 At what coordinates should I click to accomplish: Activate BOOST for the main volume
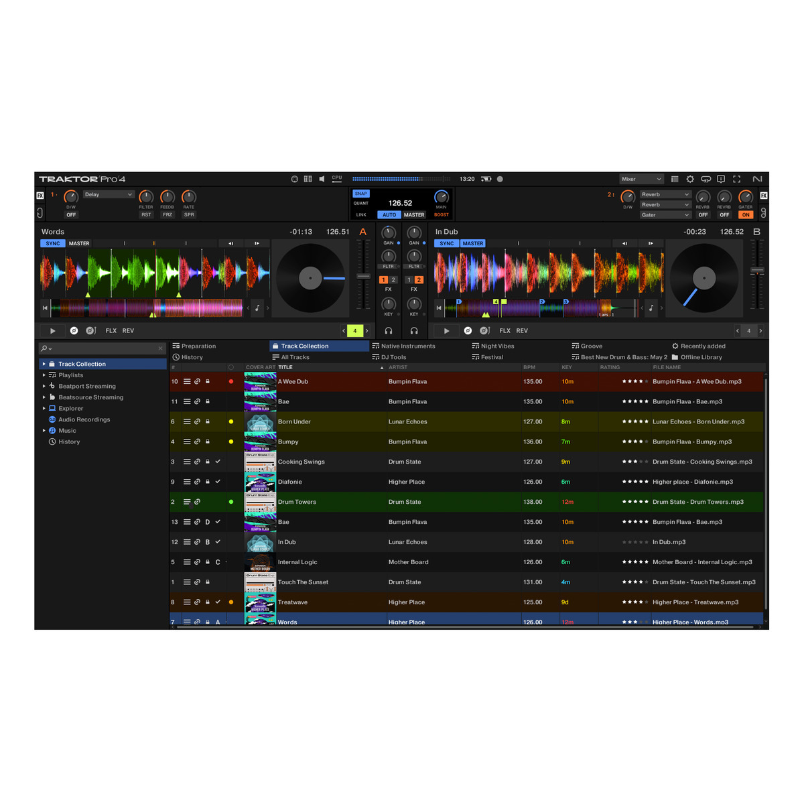pos(441,214)
